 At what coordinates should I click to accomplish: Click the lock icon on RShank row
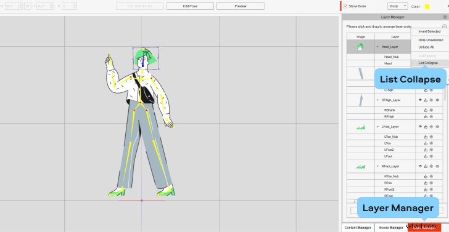pos(426,110)
